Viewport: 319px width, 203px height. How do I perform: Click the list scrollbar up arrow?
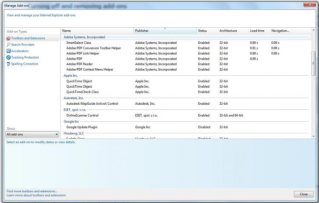pyautogui.click(x=313, y=30)
